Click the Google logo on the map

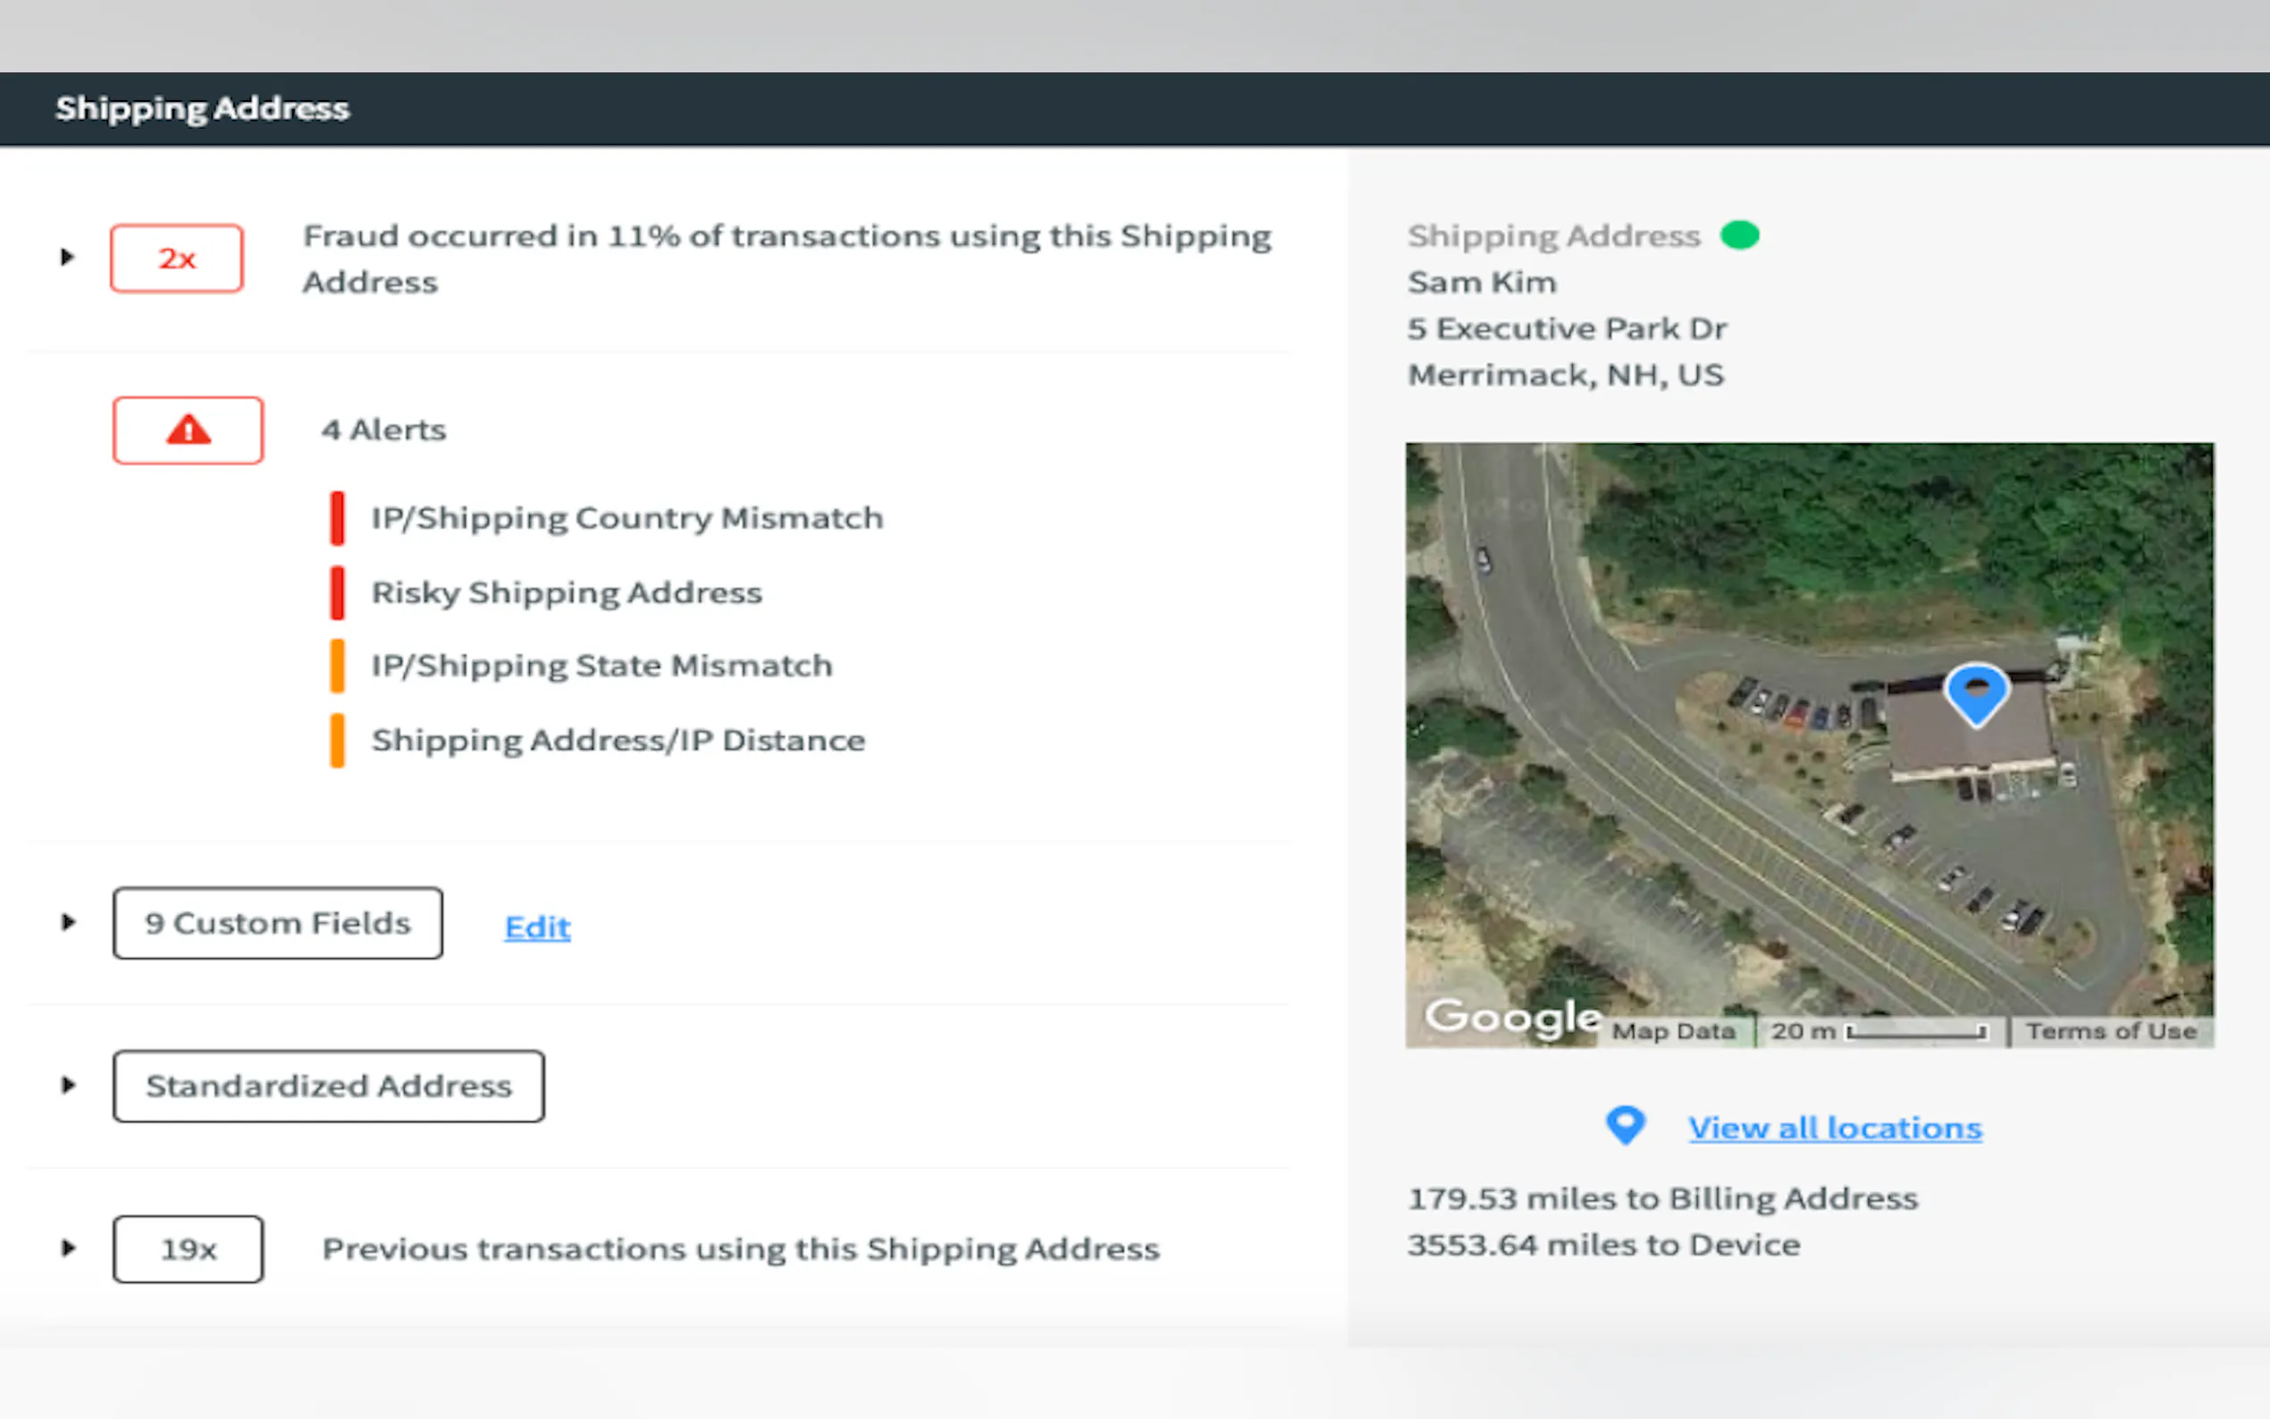point(1511,1017)
